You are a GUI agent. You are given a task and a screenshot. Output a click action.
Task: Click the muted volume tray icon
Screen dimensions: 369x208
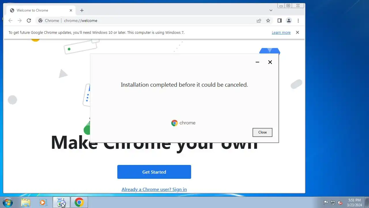[x=340, y=203]
